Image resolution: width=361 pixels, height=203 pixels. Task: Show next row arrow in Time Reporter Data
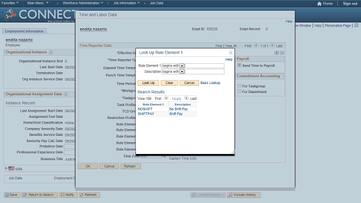click(272, 45)
